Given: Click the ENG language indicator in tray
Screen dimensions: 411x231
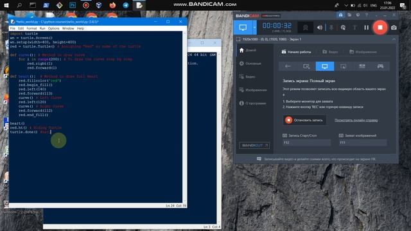Looking at the screenshot, I should click(x=374, y=5).
